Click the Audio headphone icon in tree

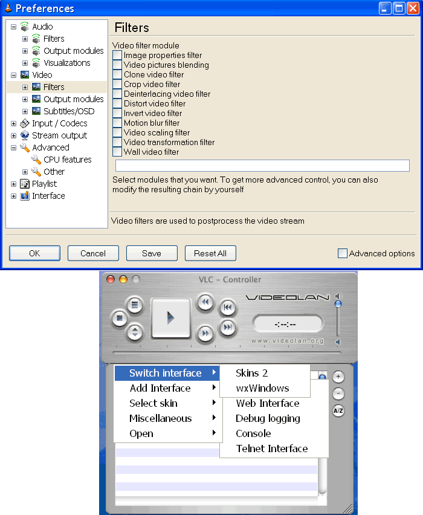[25, 27]
